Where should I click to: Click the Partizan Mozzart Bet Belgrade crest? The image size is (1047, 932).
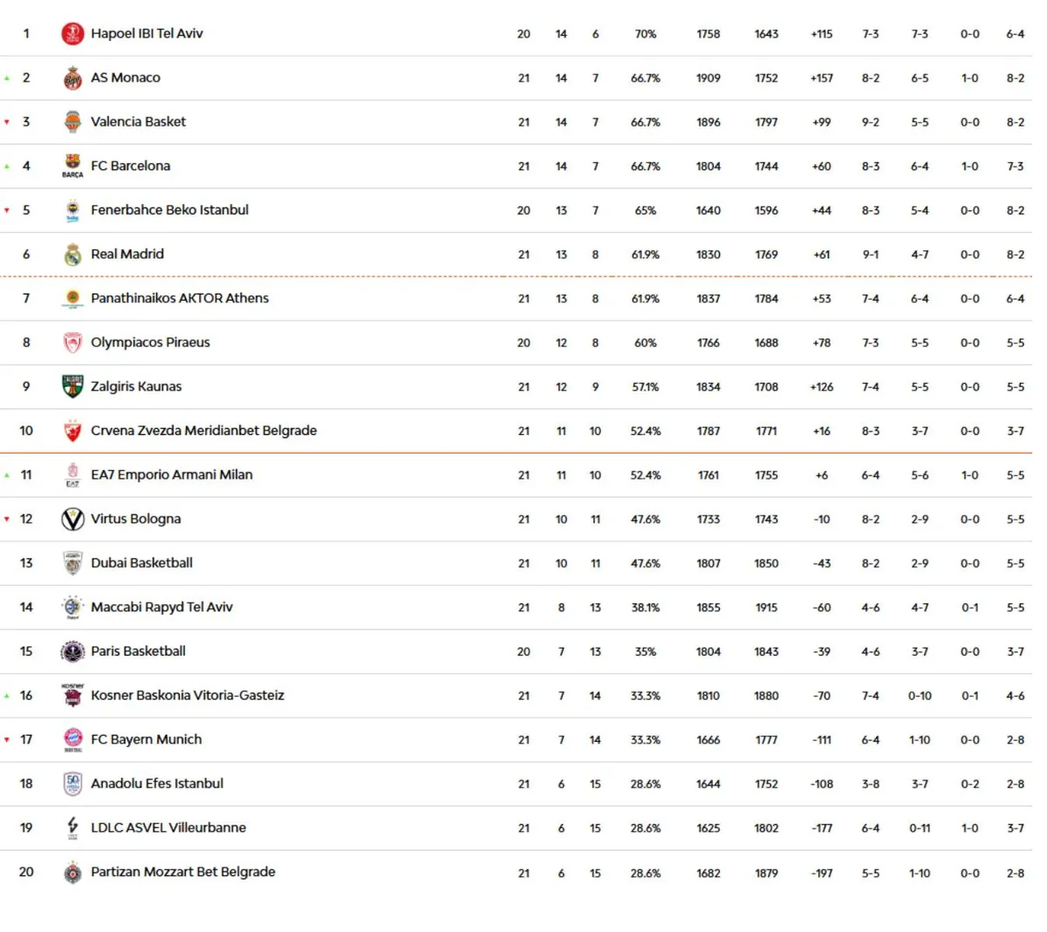[72, 872]
